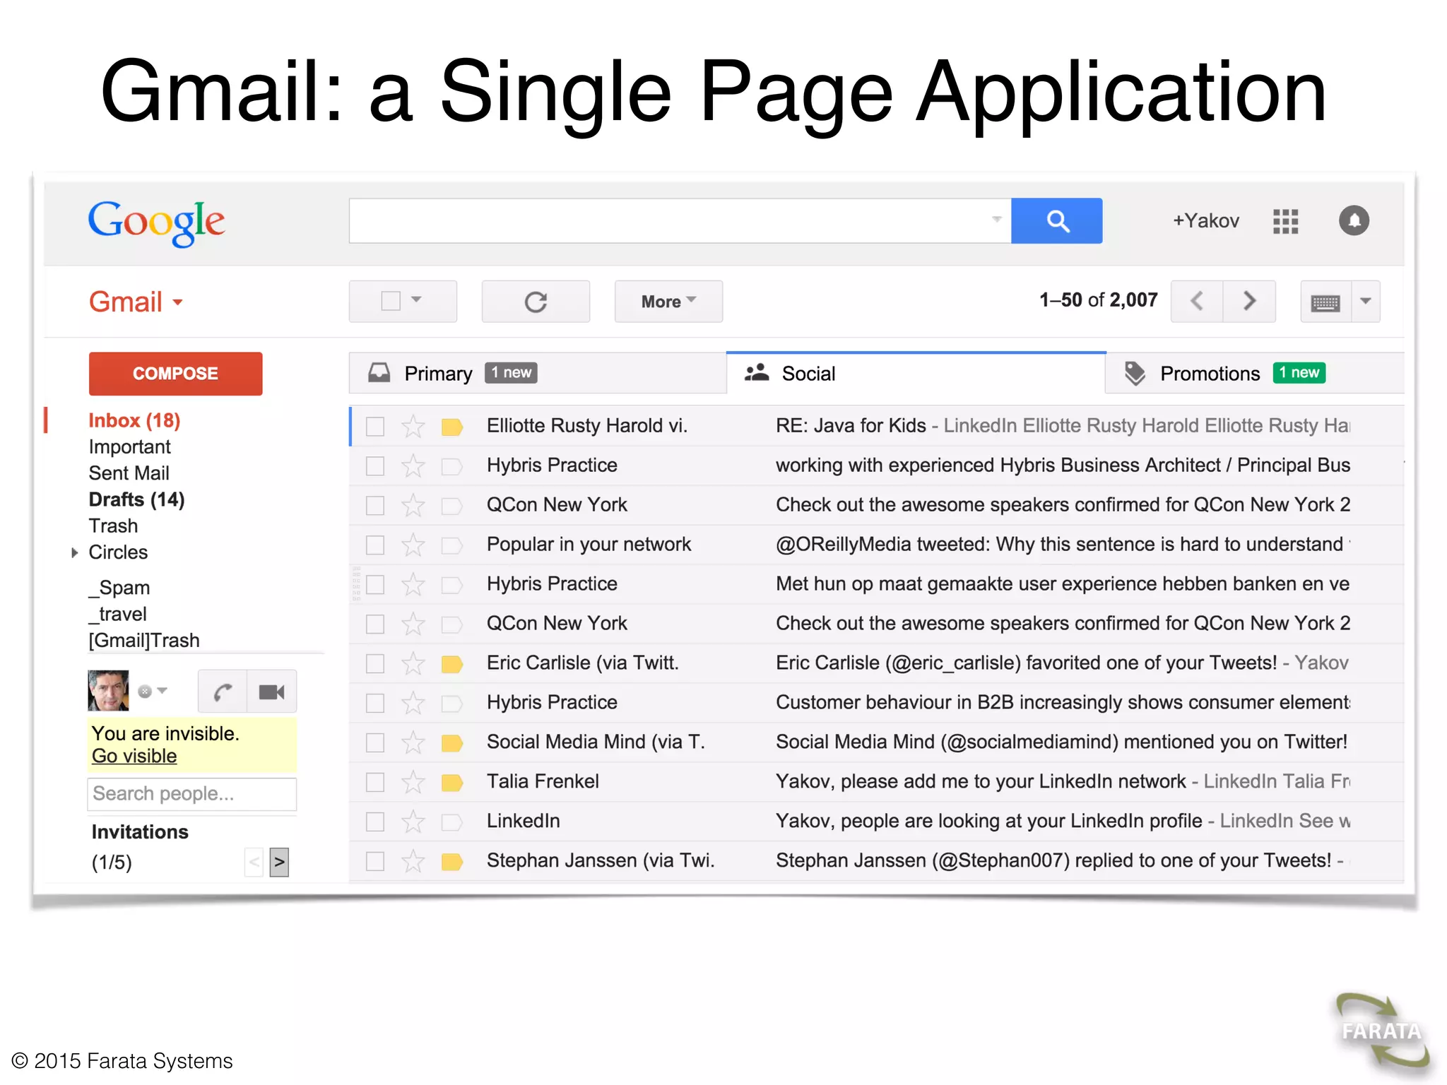
Task: Open the Gmail dropdown menu
Action: tap(136, 302)
